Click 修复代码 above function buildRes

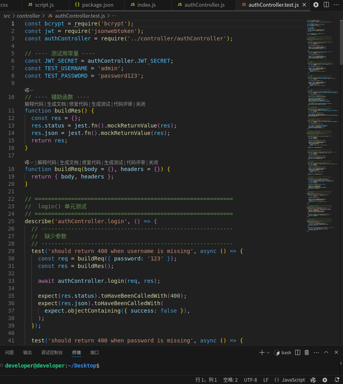pyautogui.click(x=78, y=104)
